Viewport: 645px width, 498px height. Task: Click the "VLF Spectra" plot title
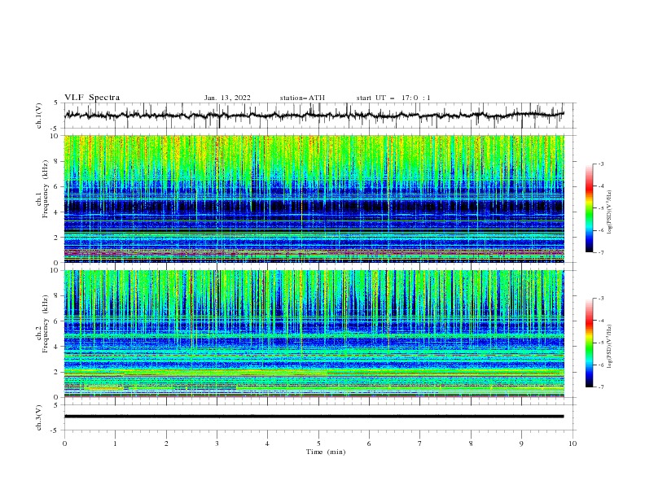pos(92,98)
